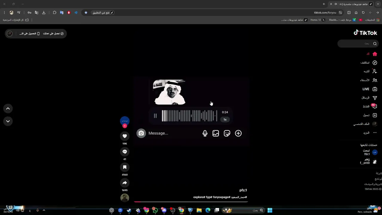Open the Blackb... bookmark

(342, 20)
